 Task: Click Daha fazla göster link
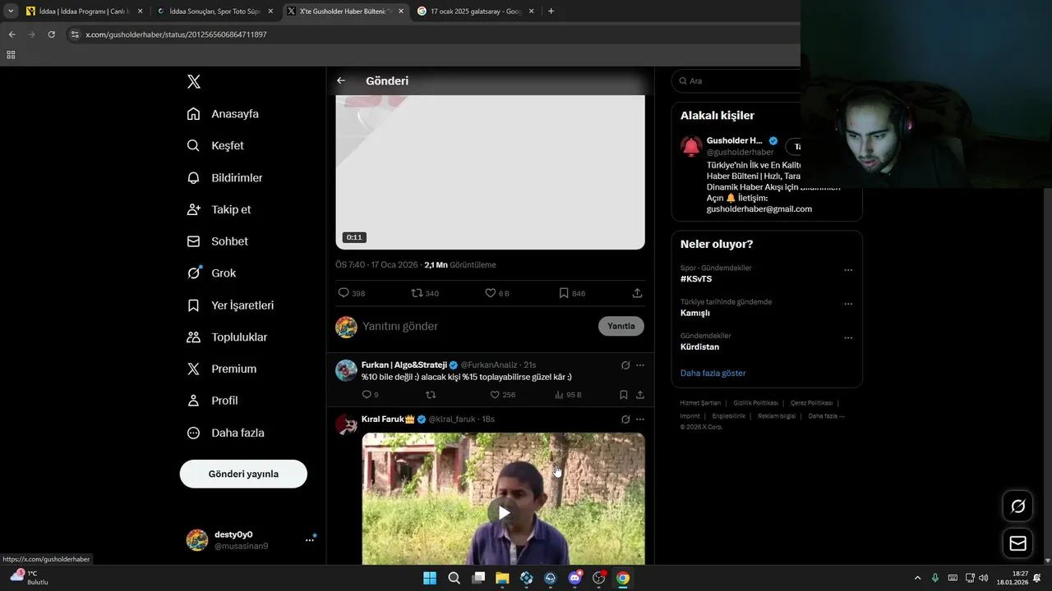click(713, 373)
